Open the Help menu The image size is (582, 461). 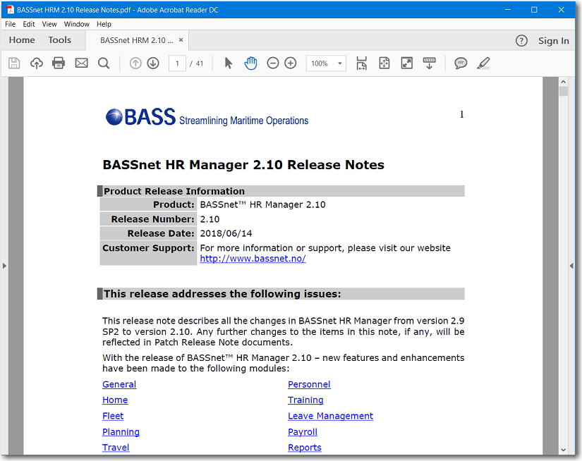coord(104,24)
